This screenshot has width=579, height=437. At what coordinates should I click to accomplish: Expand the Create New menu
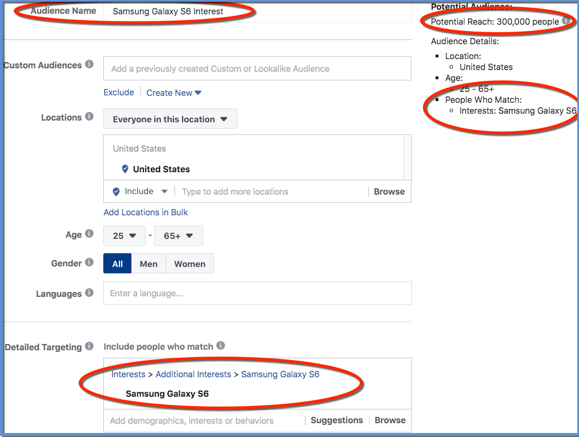point(174,92)
